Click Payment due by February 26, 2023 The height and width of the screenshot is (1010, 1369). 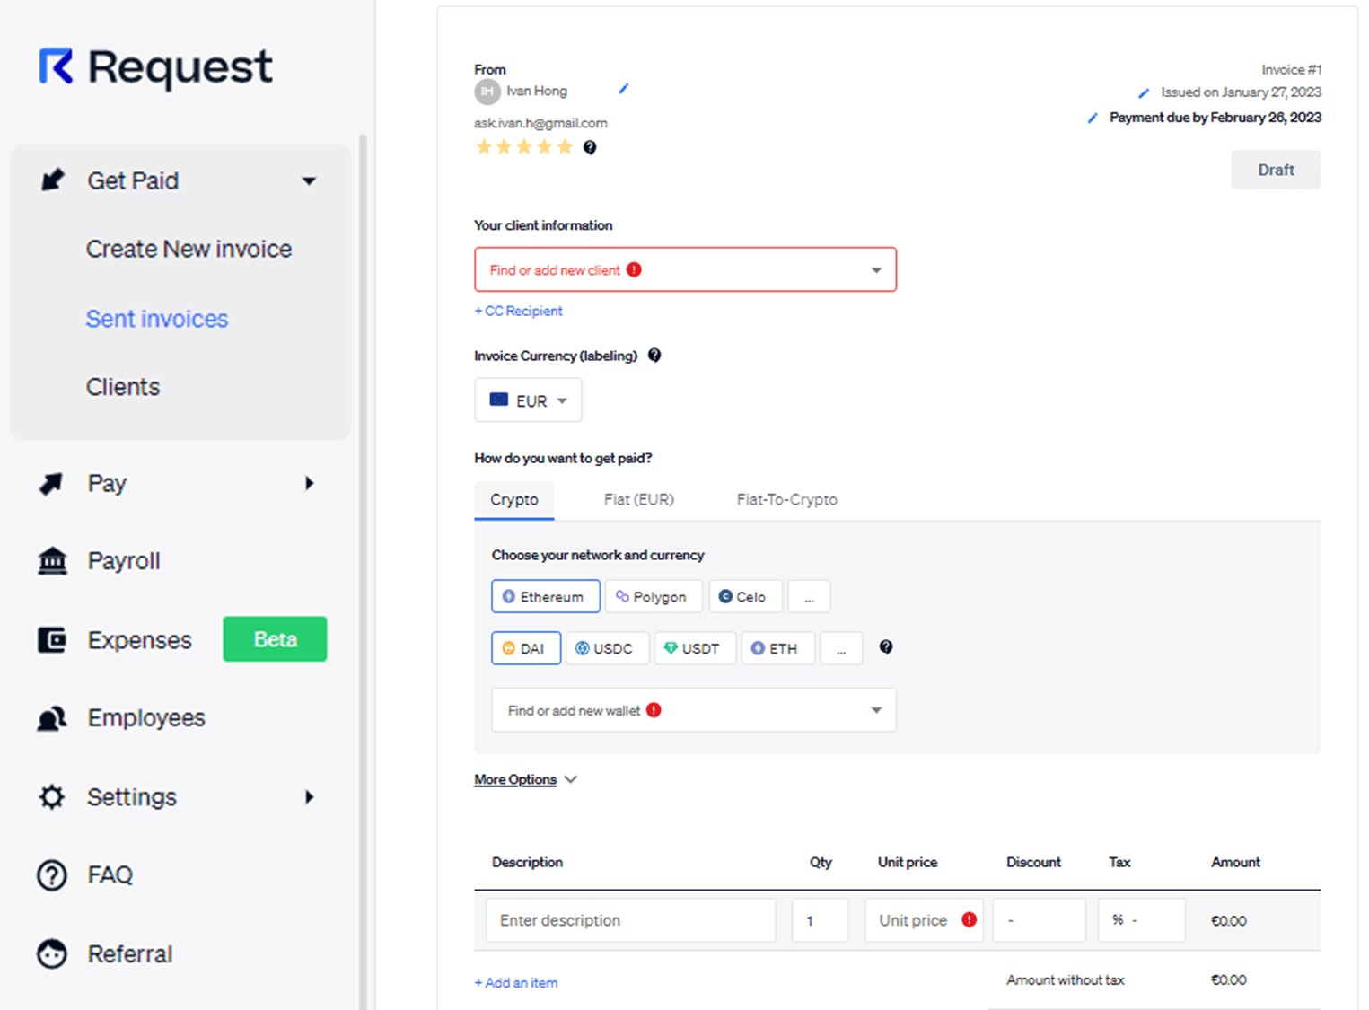pos(1215,118)
